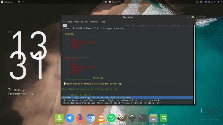223x125 pixels.
Task: Click the Rain 34 °C weather label
Action: 116,2
